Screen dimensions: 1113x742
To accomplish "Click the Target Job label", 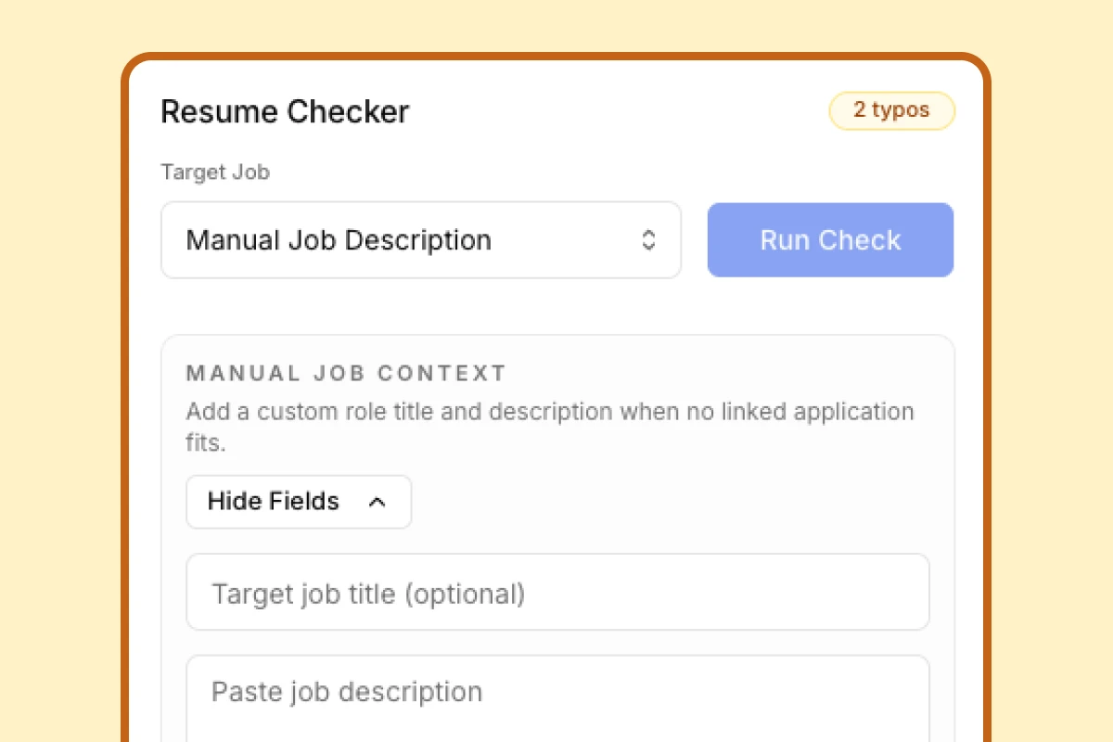I will (215, 172).
